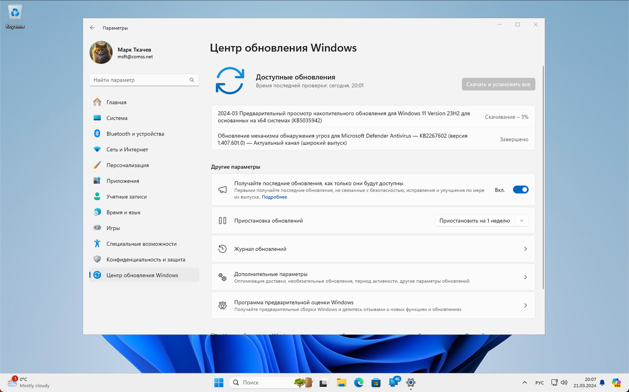Open the taskbar app with the 46 badge

click(x=394, y=382)
